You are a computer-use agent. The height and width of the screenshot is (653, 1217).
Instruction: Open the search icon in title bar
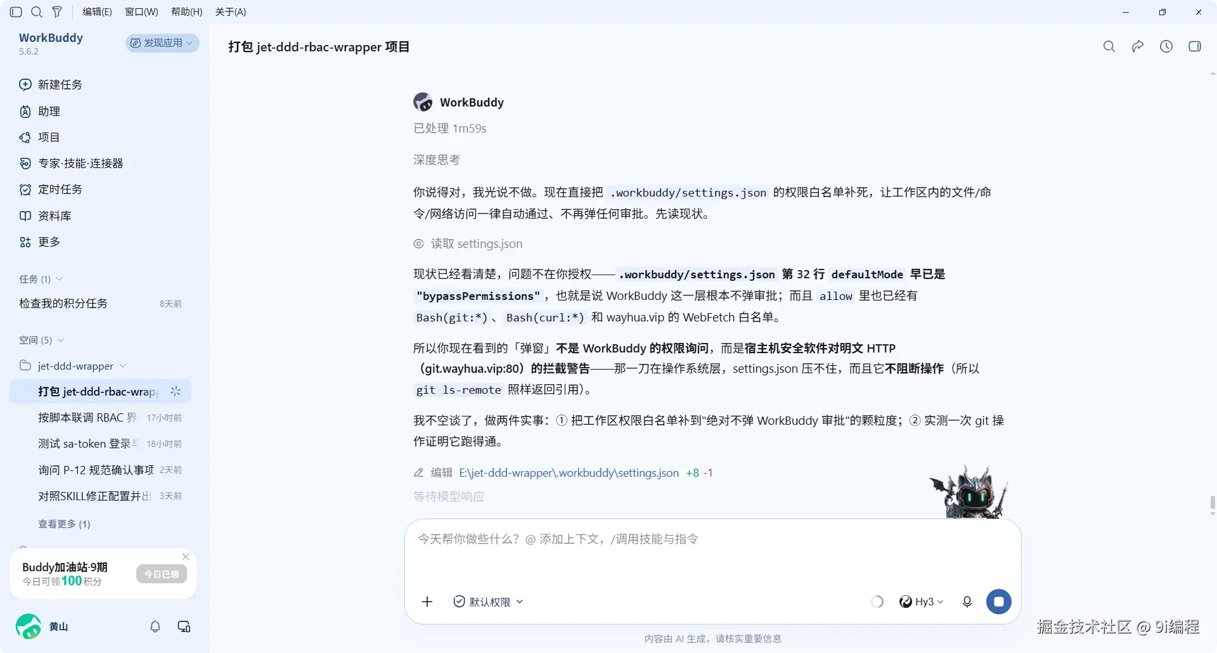click(x=37, y=12)
